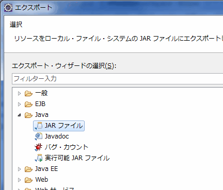Image resolution: width=223 pixels, height=190 pixels.
Task: Click the 一般 folder icon
Action: 28,94
